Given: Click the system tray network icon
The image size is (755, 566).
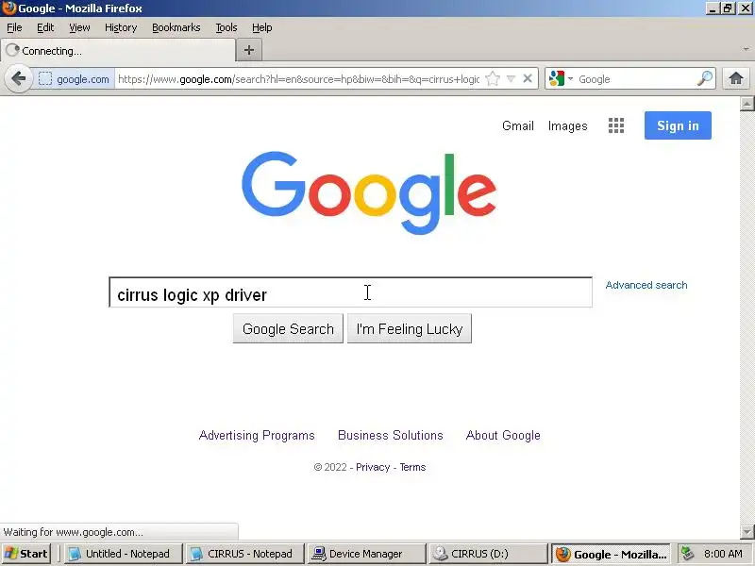Looking at the screenshot, I should (x=688, y=554).
